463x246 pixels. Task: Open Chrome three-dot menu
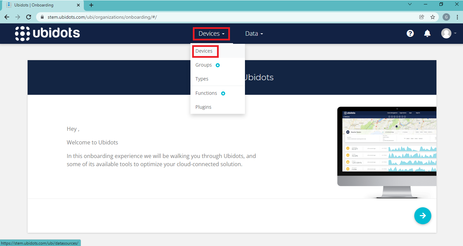(457, 17)
